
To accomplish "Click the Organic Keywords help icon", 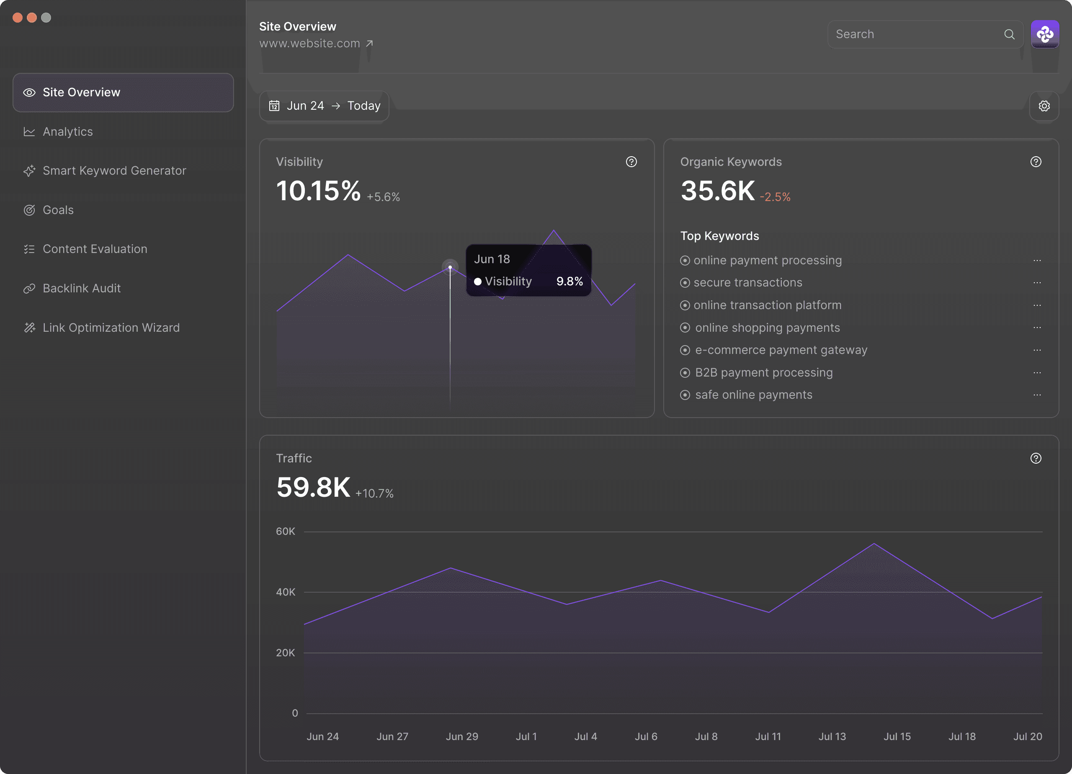I will coord(1035,162).
